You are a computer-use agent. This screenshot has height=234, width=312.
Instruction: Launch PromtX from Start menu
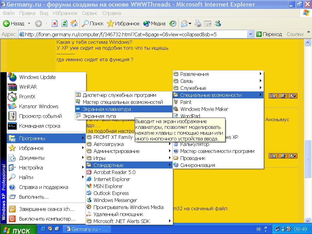coord(46,97)
